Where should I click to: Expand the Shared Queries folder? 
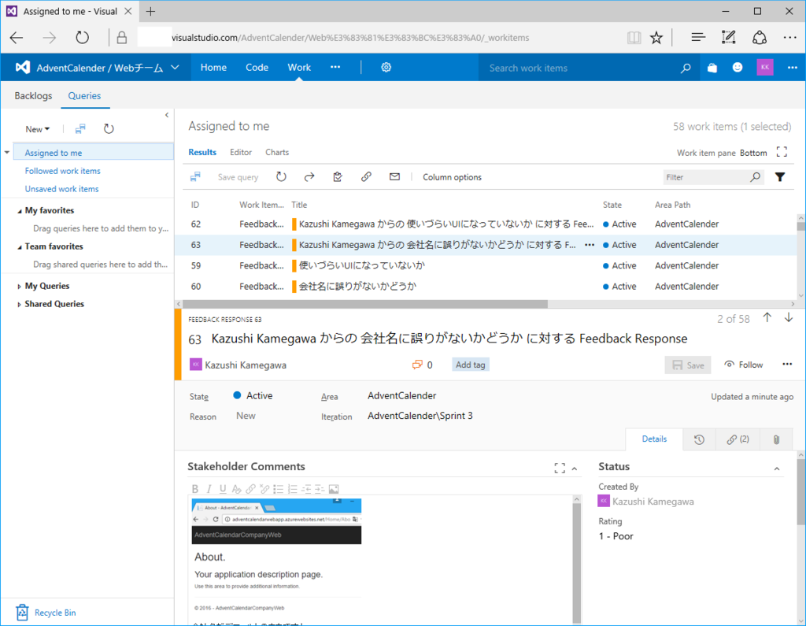tap(19, 305)
